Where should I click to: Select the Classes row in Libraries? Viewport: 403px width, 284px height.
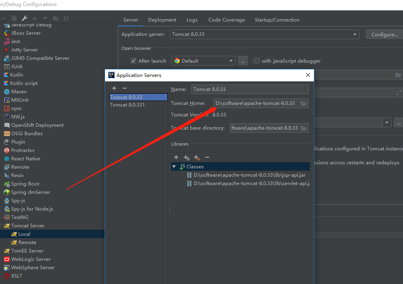240,167
